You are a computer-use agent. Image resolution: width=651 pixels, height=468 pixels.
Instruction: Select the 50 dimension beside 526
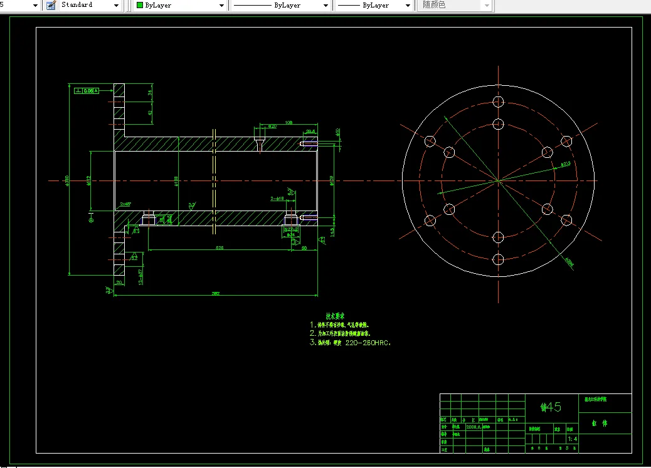[x=304, y=248]
